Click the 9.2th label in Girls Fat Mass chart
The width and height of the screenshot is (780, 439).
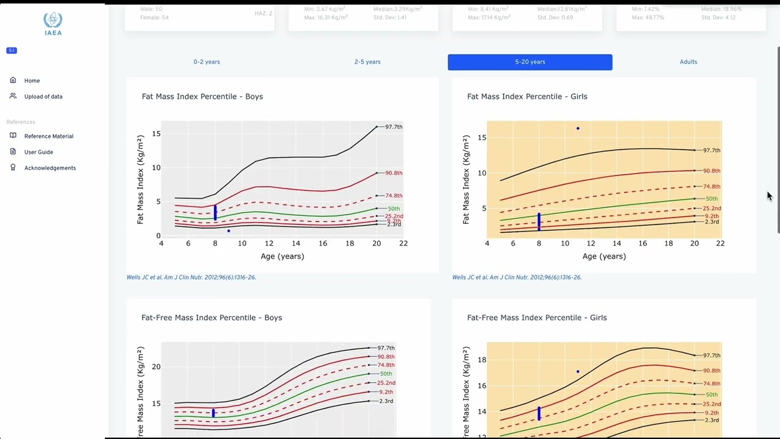712,216
